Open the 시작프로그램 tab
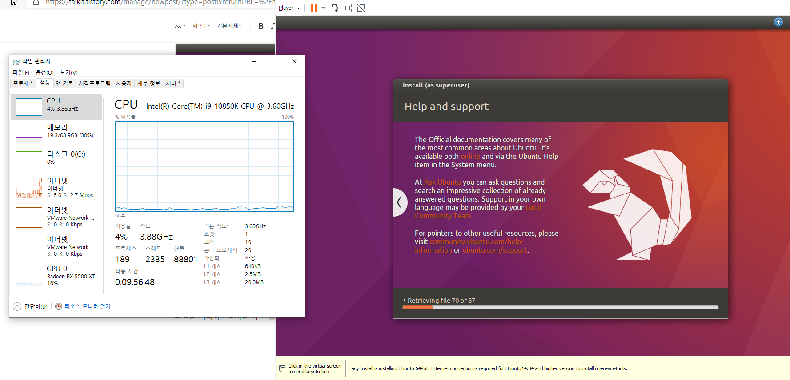790x380 pixels. click(x=95, y=83)
